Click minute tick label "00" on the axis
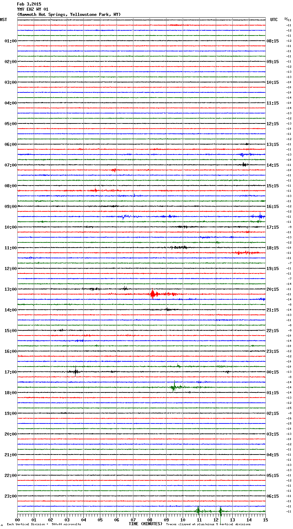Image resolution: width=293 pixels, height=529 pixels. [x=17, y=520]
